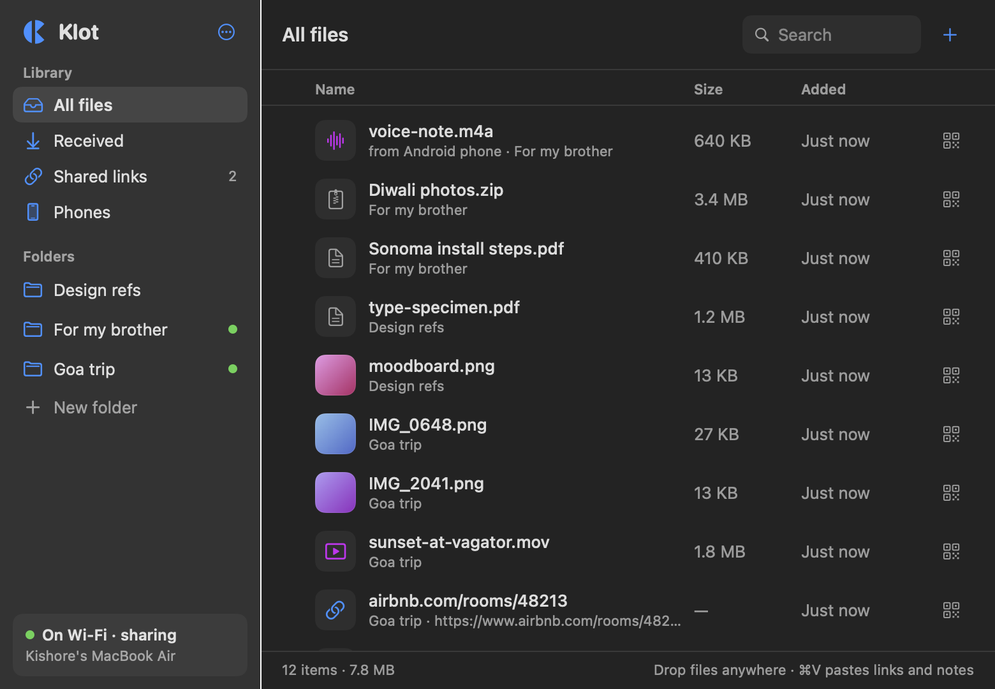Show QR code for Diwali photos.zip
This screenshot has height=689, width=995.
tap(951, 199)
